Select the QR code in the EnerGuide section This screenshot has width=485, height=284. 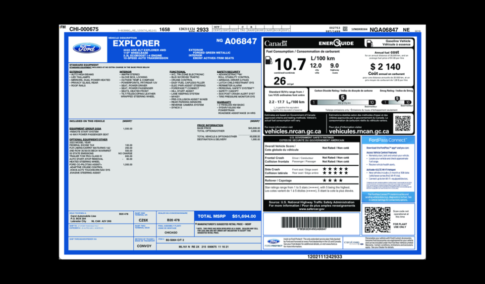403,123
